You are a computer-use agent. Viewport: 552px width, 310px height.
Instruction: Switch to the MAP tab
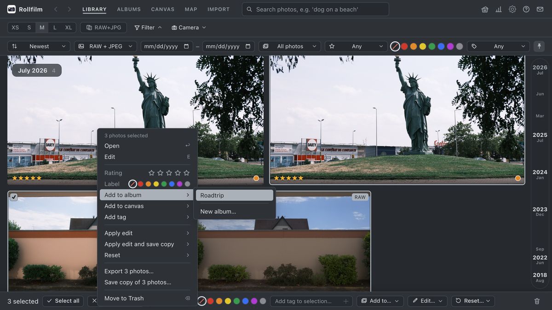click(x=191, y=9)
